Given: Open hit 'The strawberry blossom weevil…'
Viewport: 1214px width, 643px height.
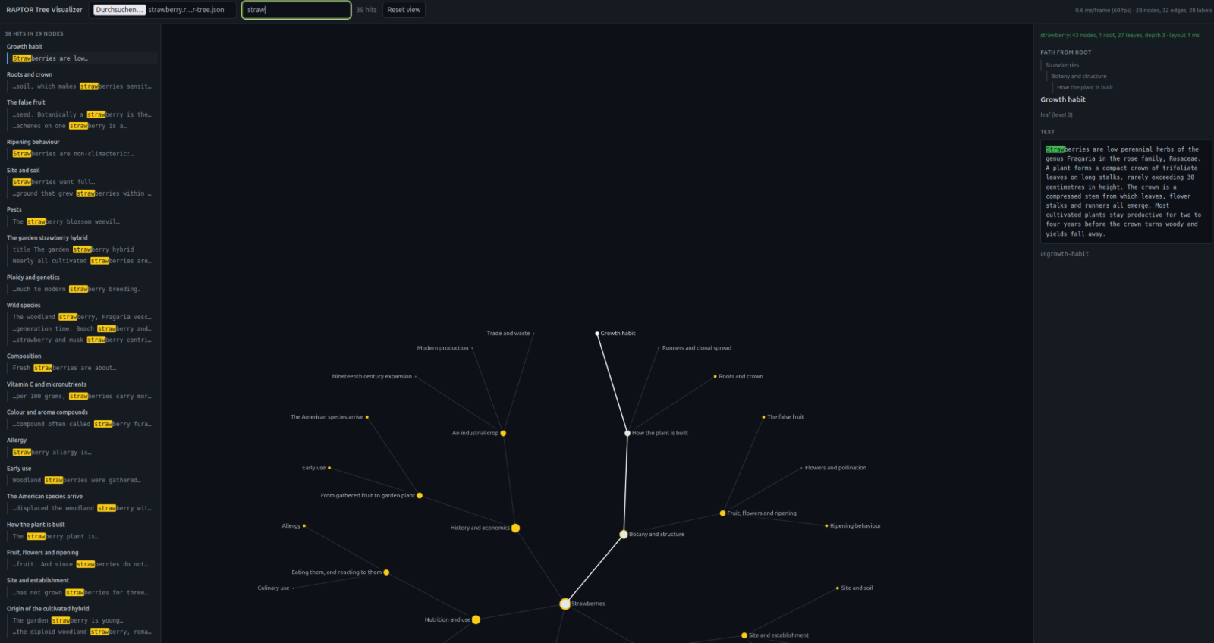Looking at the screenshot, I should tap(83, 222).
